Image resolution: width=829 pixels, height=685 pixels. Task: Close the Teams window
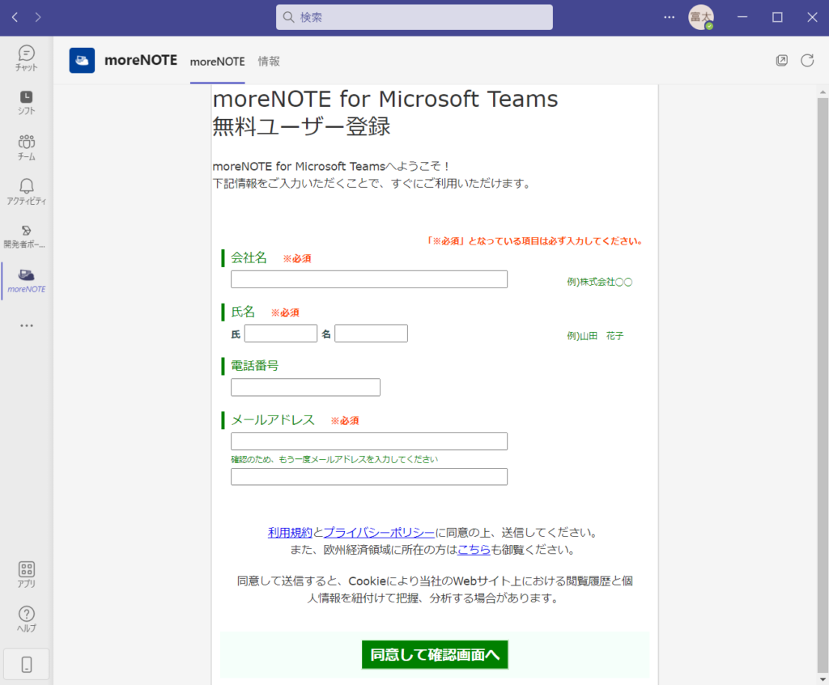(x=812, y=18)
